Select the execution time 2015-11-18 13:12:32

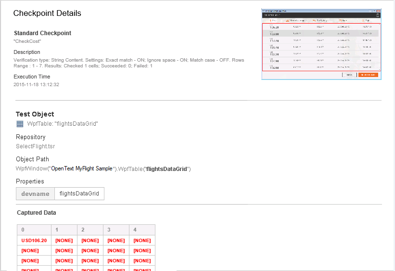point(36,84)
